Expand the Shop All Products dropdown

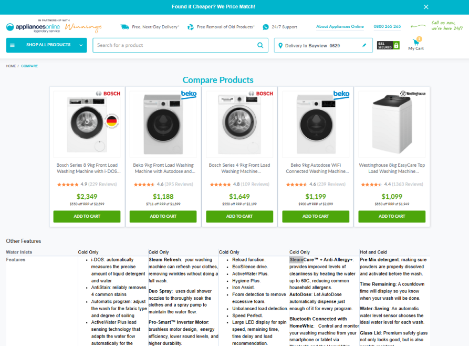(x=47, y=45)
